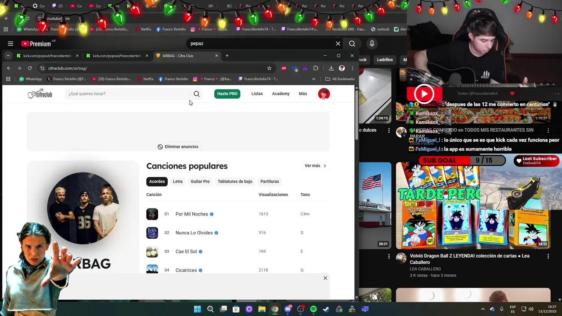Click Ver más for popular songs

(x=315, y=166)
